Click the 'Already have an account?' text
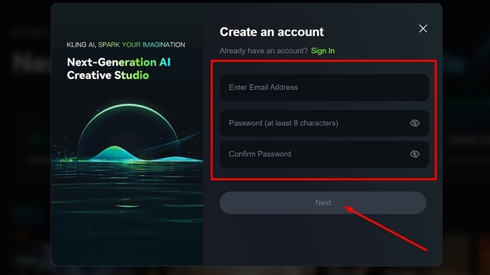This screenshot has height=275, width=490. pos(263,51)
